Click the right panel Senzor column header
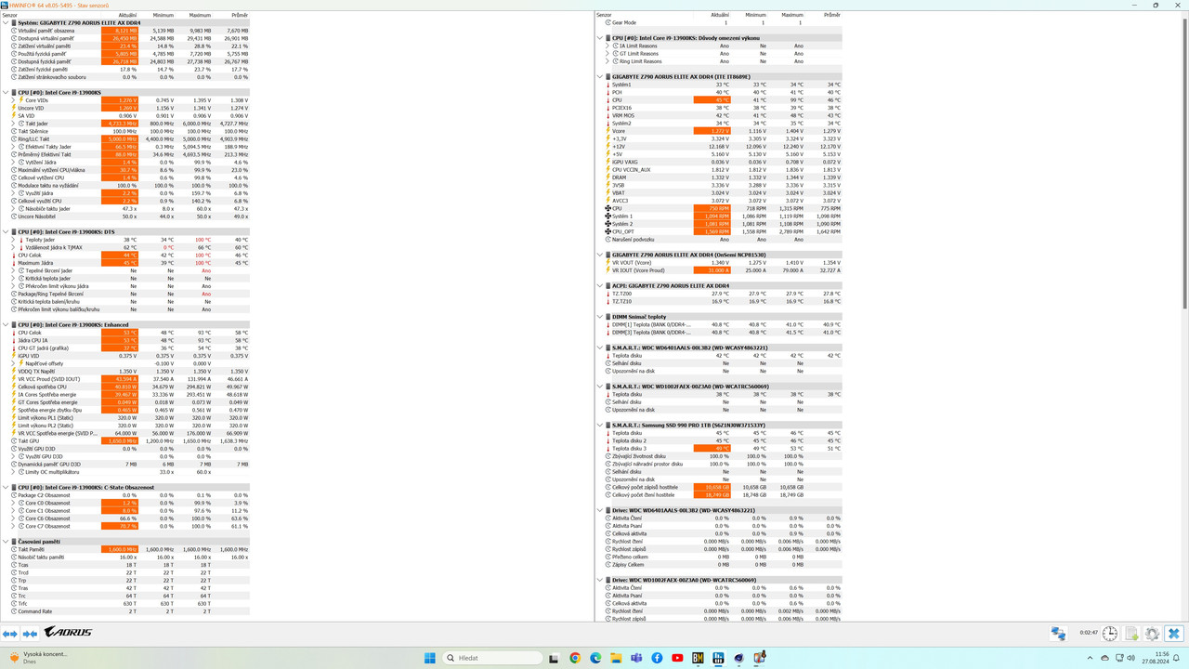1189x669 pixels. tap(604, 15)
